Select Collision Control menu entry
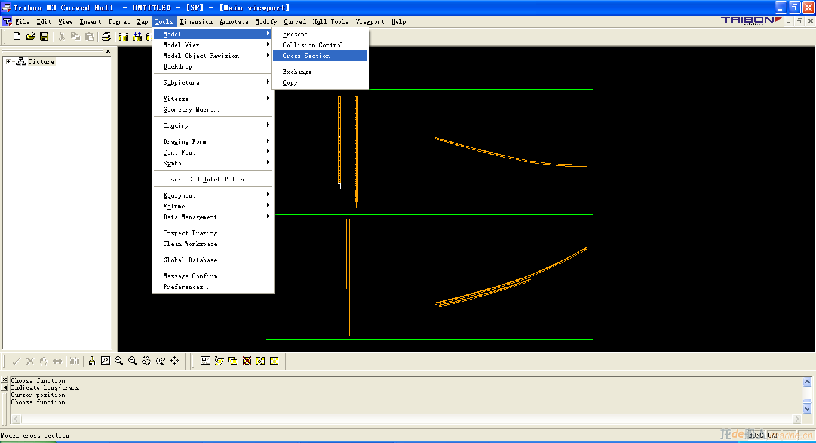Screen dimensions: 816x443 [320, 45]
